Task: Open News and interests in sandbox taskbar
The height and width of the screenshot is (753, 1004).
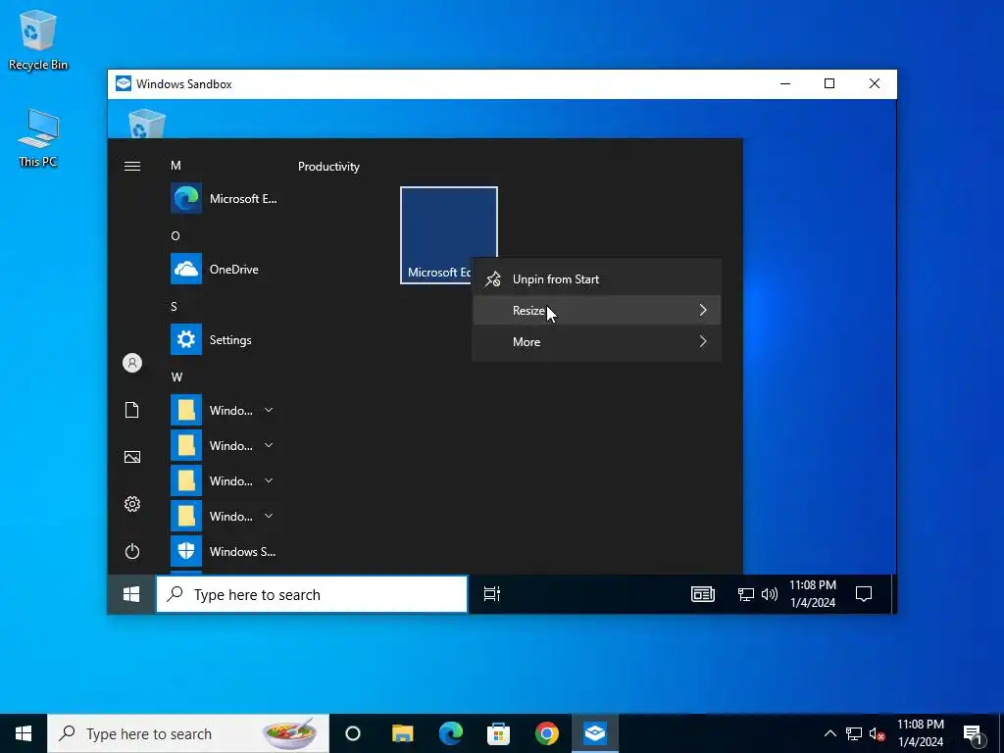Action: click(702, 594)
